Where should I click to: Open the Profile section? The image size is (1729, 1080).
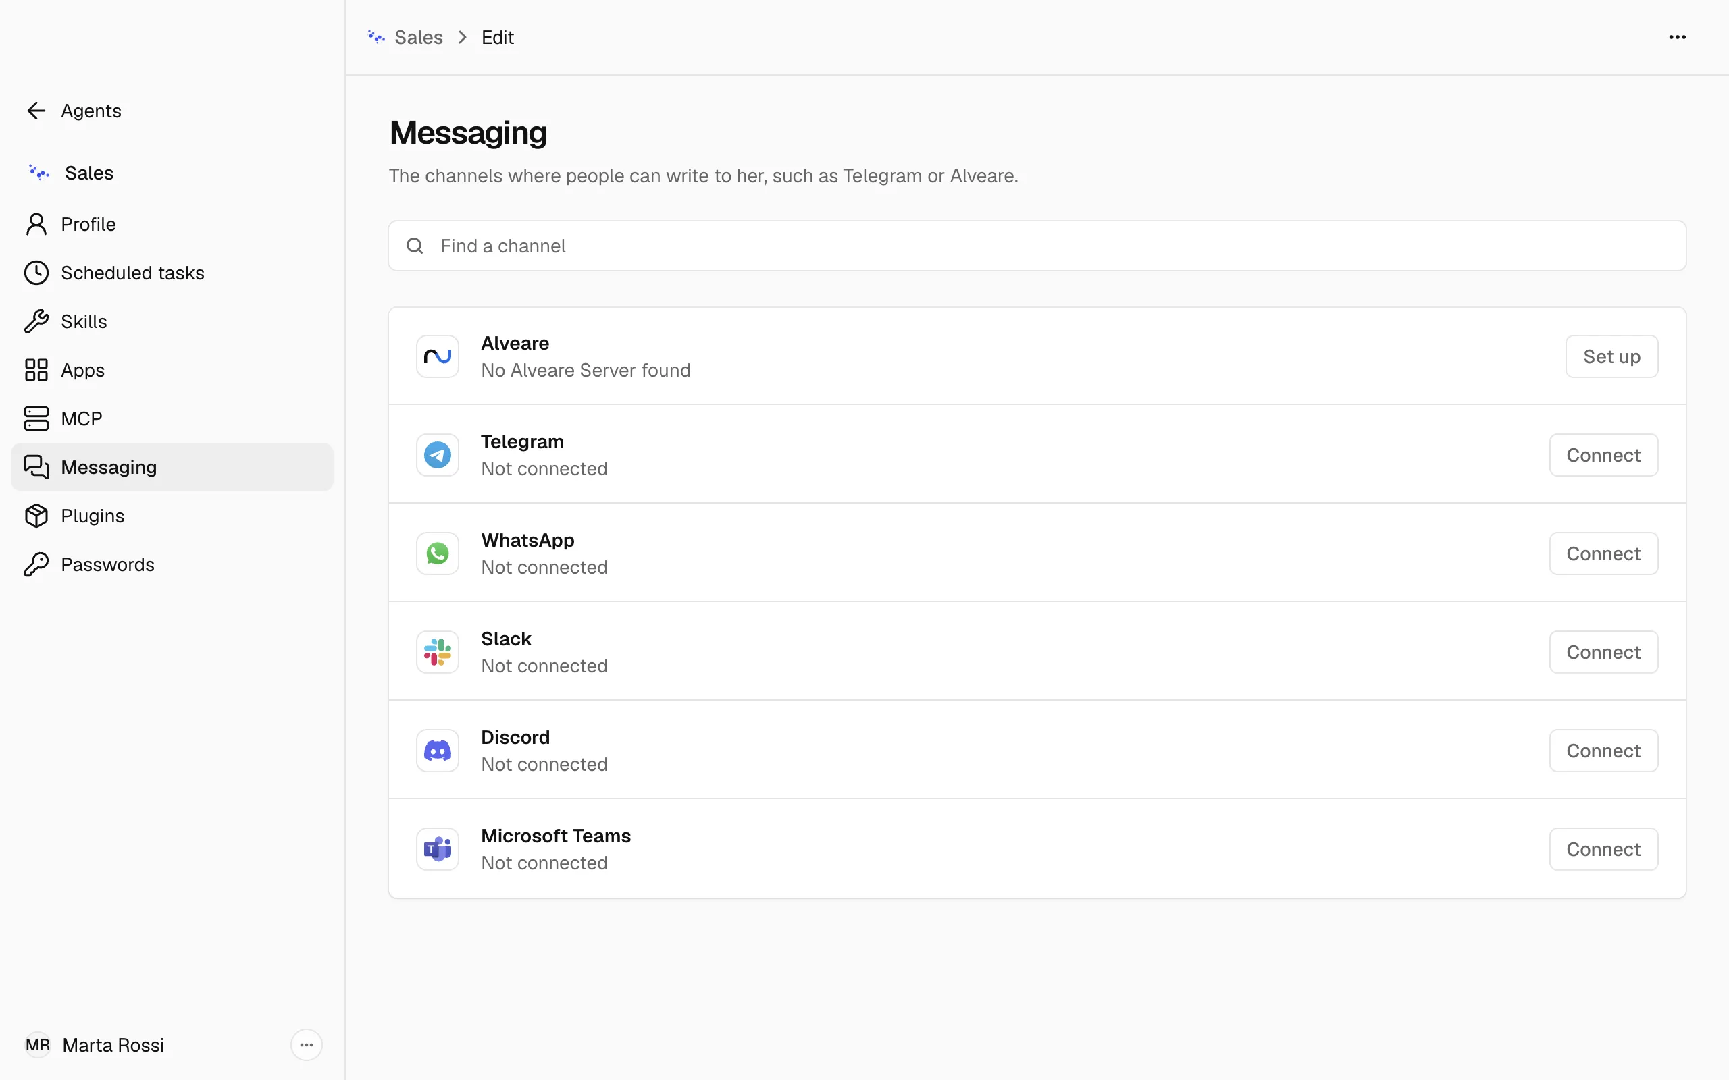pyautogui.click(x=172, y=224)
